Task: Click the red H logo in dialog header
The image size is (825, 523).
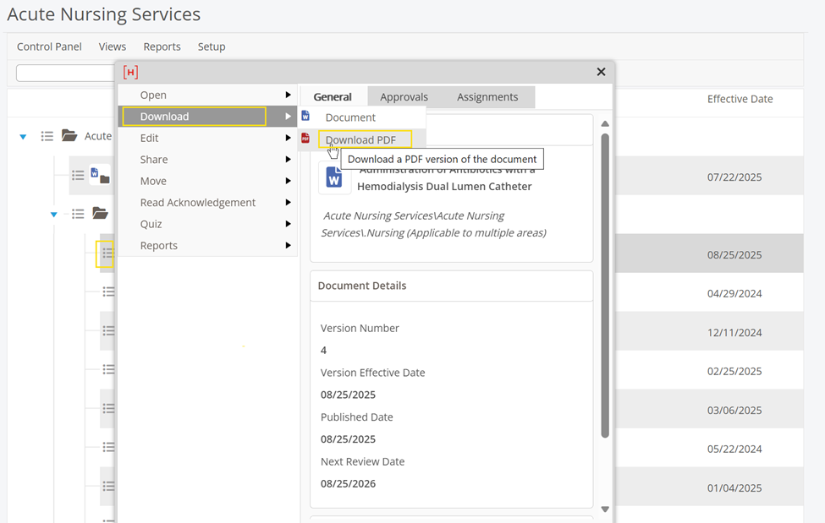Action: (x=130, y=73)
